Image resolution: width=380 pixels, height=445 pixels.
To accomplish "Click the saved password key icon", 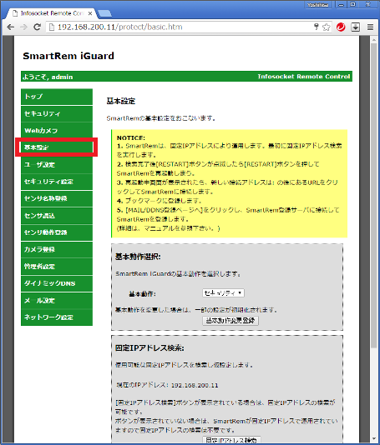I will pos(316,27).
